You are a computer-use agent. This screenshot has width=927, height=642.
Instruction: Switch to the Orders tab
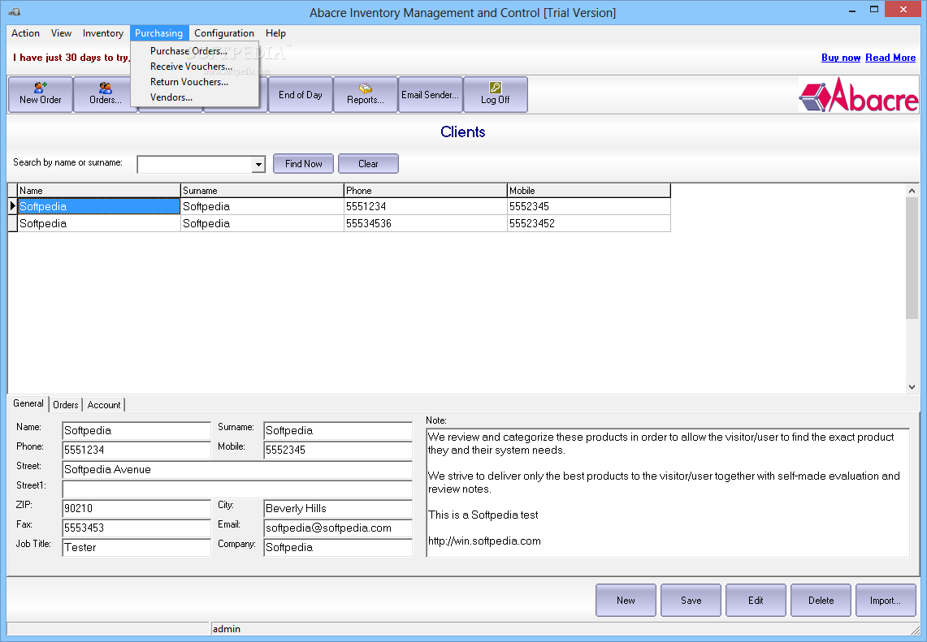(x=66, y=404)
